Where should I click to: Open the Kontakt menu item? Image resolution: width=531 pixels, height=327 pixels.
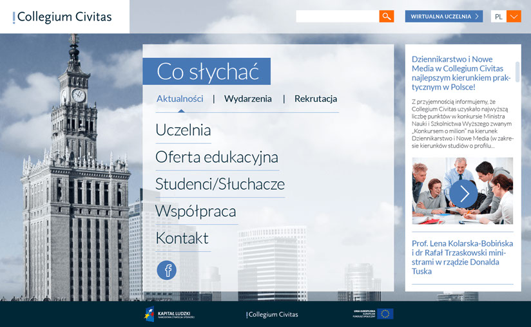click(182, 238)
